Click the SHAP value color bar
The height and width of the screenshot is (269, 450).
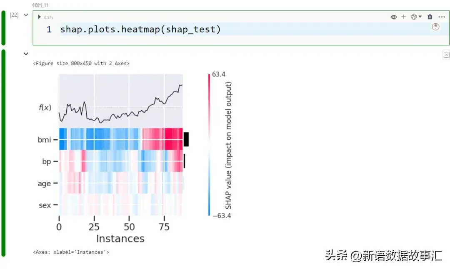(x=209, y=145)
